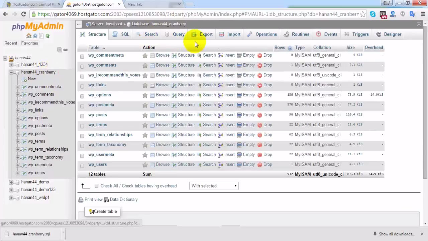Mark wp_commentmeta as favorite star
This screenshot has width=428, height=241.
point(145,56)
